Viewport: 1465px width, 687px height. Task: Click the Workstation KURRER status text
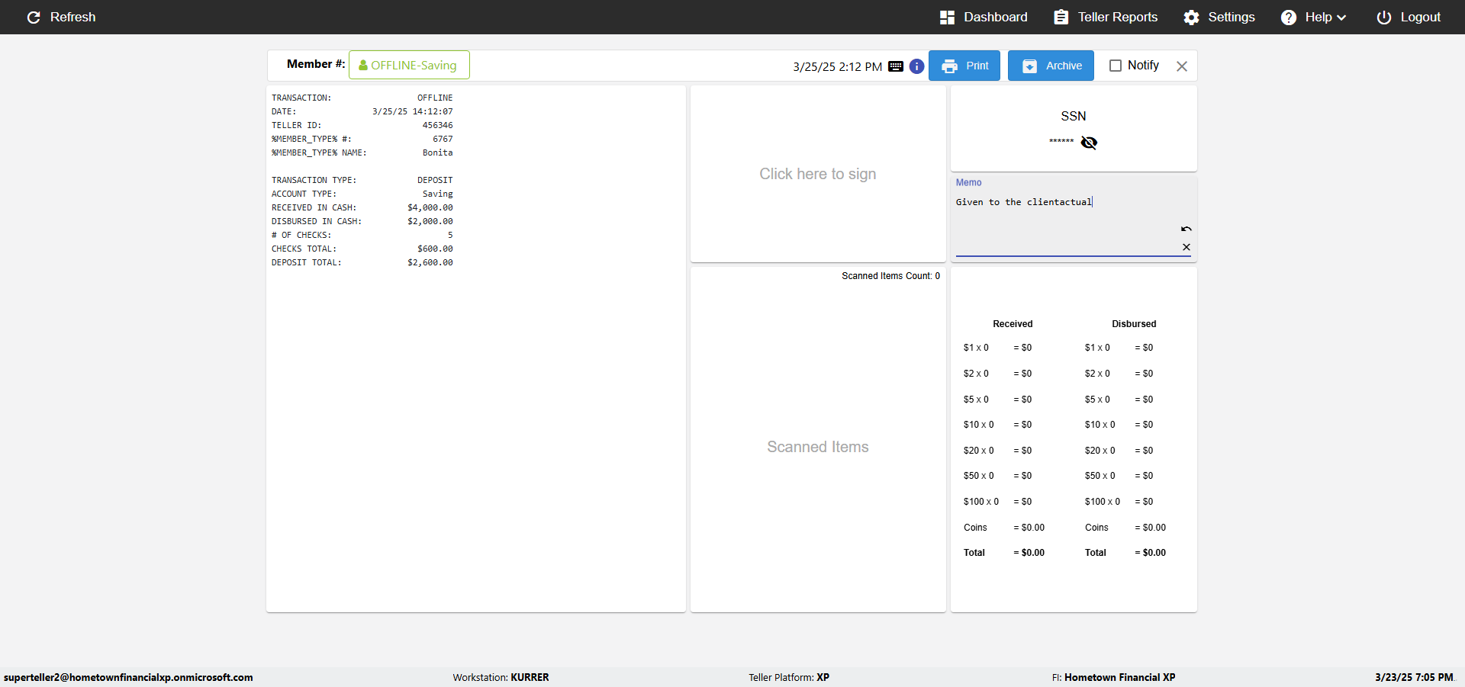click(x=501, y=677)
